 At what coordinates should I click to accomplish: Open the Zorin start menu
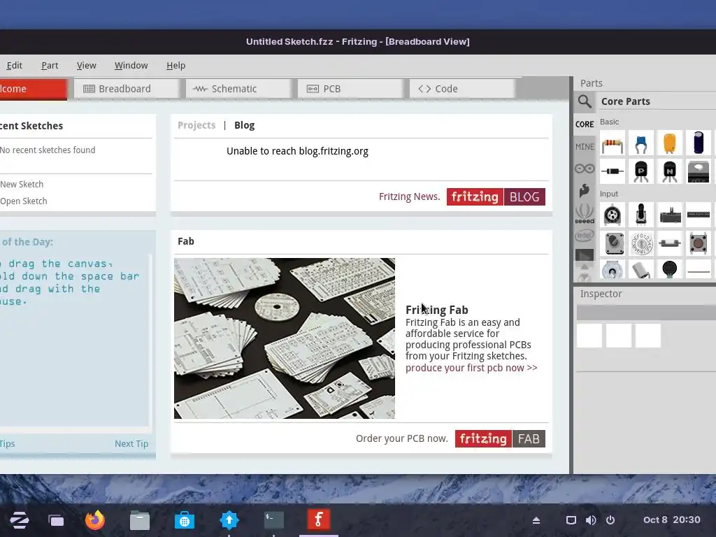click(x=20, y=520)
